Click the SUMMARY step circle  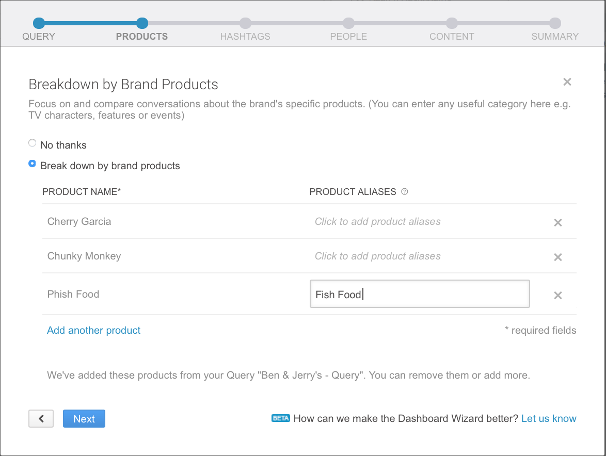coord(555,22)
